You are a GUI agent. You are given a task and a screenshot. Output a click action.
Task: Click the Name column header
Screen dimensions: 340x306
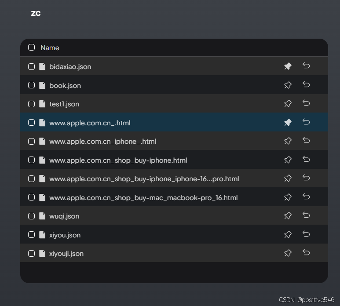pos(50,47)
